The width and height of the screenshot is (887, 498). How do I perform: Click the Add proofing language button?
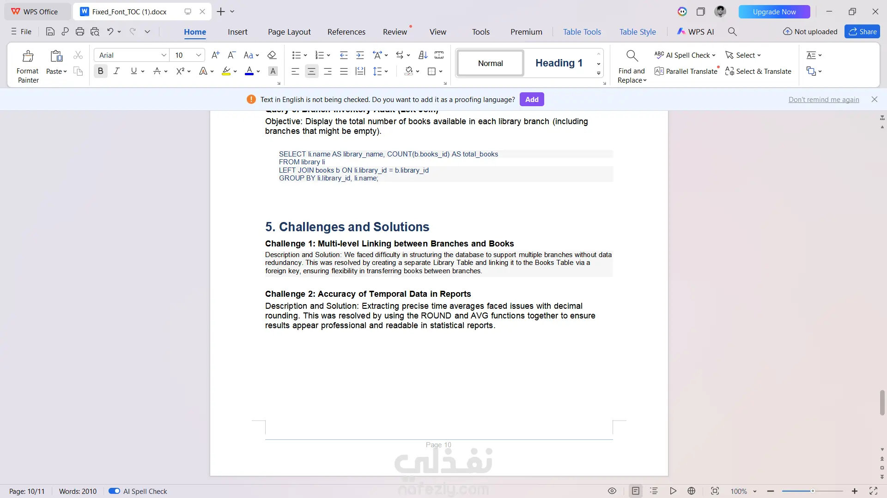(x=532, y=99)
